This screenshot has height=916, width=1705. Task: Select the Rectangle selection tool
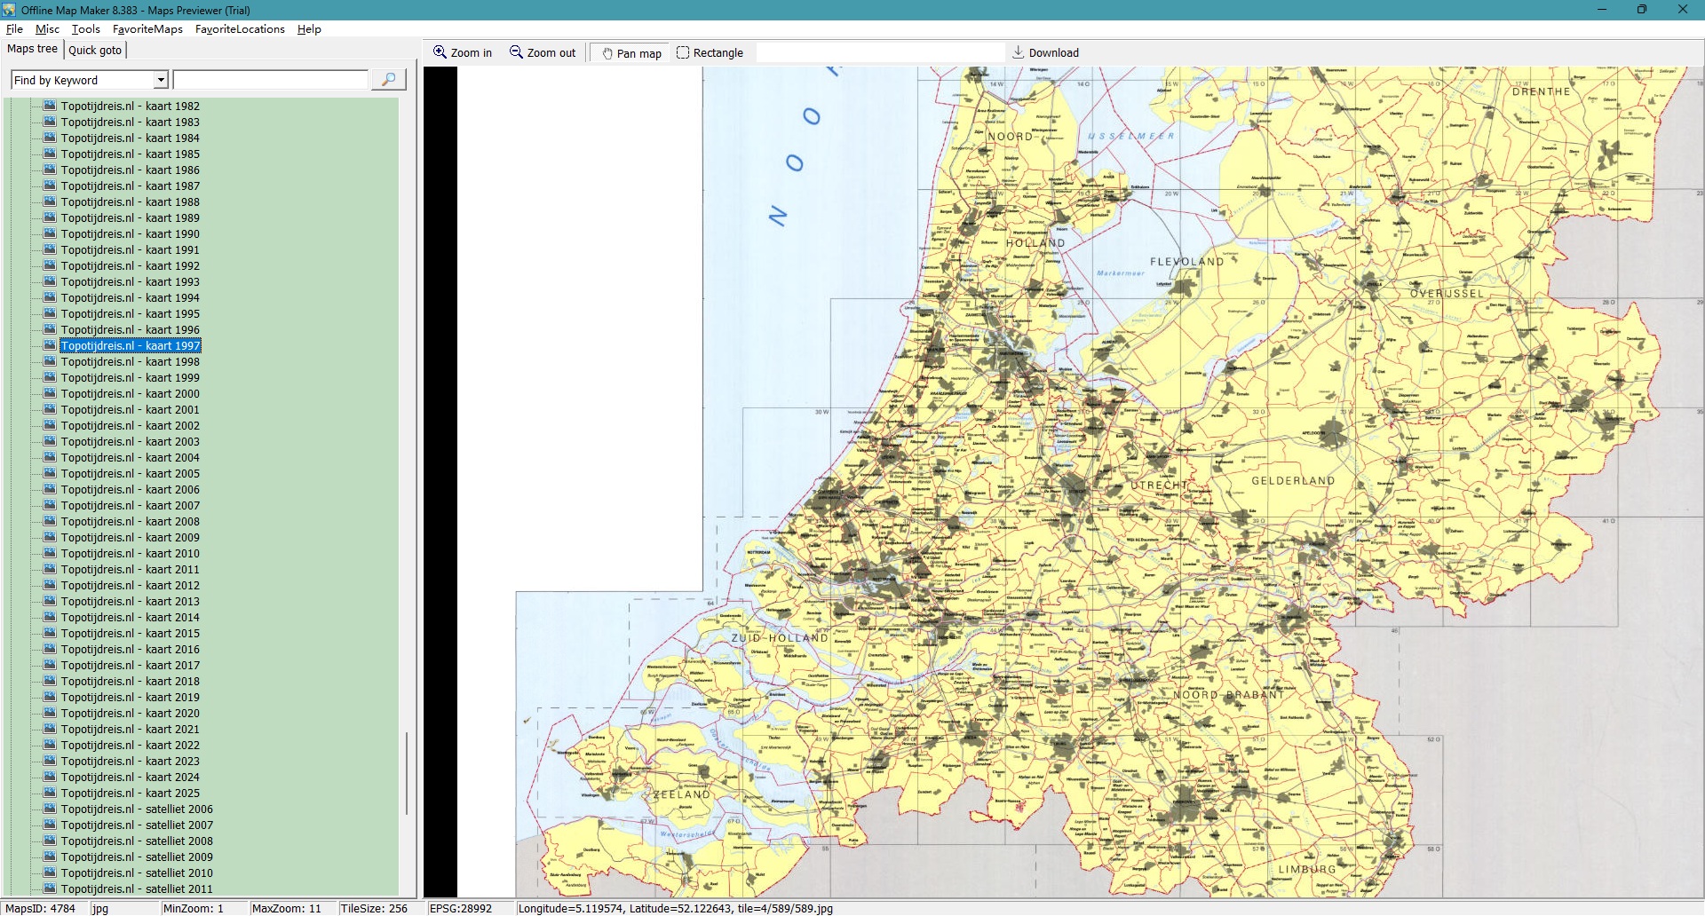click(x=683, y=52)
